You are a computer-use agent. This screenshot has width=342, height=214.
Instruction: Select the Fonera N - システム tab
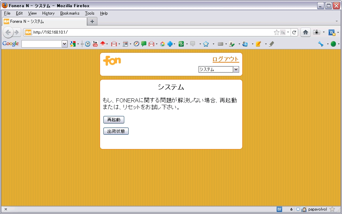click(x=45, y=21)
